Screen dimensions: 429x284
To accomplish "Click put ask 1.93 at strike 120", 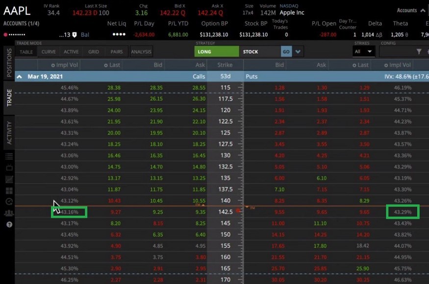I will click(322, 111).
